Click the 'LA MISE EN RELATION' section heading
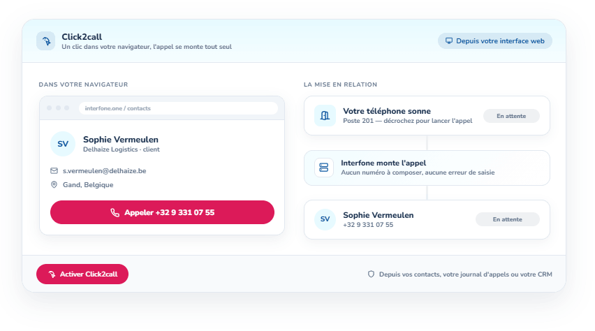 tap(340, 84)
